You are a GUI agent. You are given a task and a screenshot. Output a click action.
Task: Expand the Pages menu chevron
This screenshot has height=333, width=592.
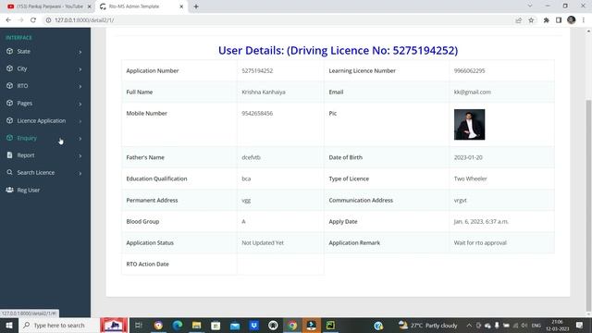click(80, 104)
